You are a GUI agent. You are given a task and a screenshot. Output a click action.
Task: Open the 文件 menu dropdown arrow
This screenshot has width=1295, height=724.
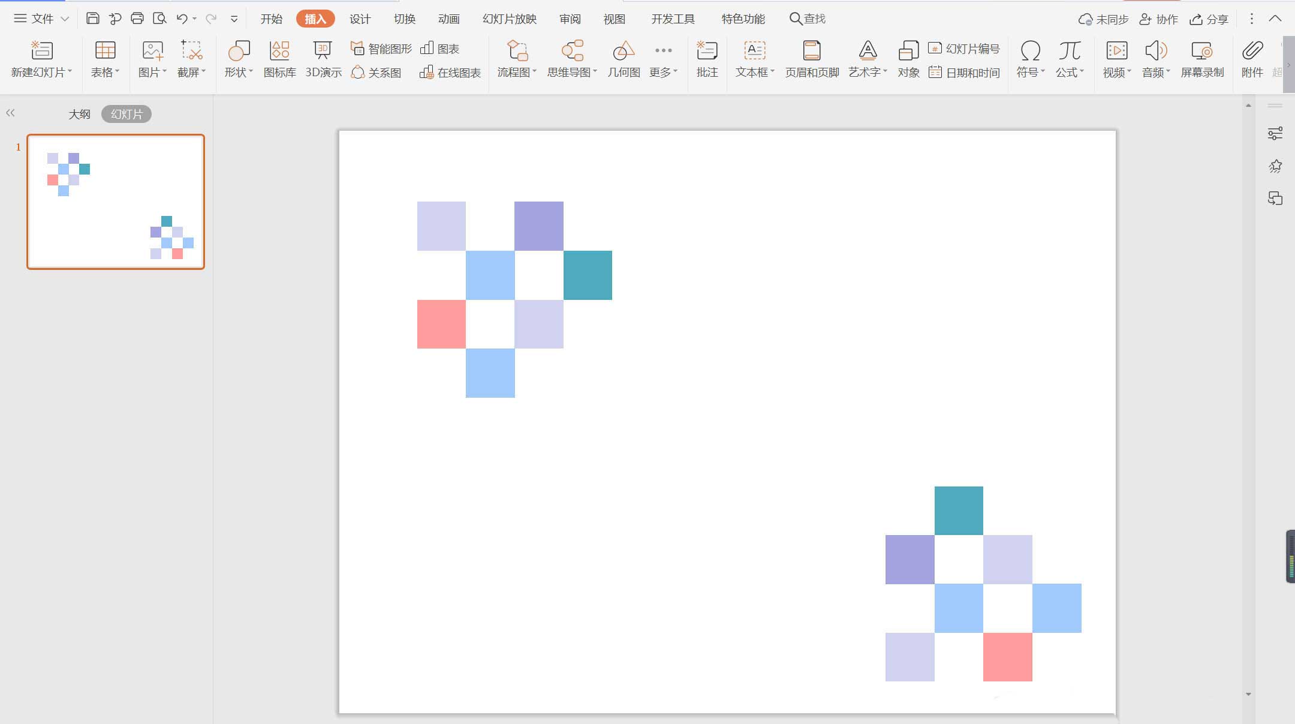[x=65, y=19]
